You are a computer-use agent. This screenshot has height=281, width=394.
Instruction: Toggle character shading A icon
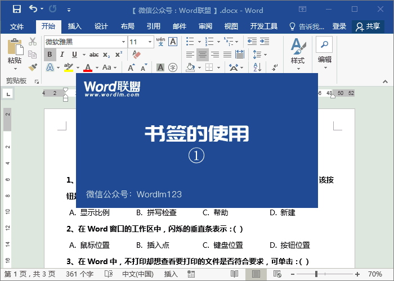(x=160, y=67)
